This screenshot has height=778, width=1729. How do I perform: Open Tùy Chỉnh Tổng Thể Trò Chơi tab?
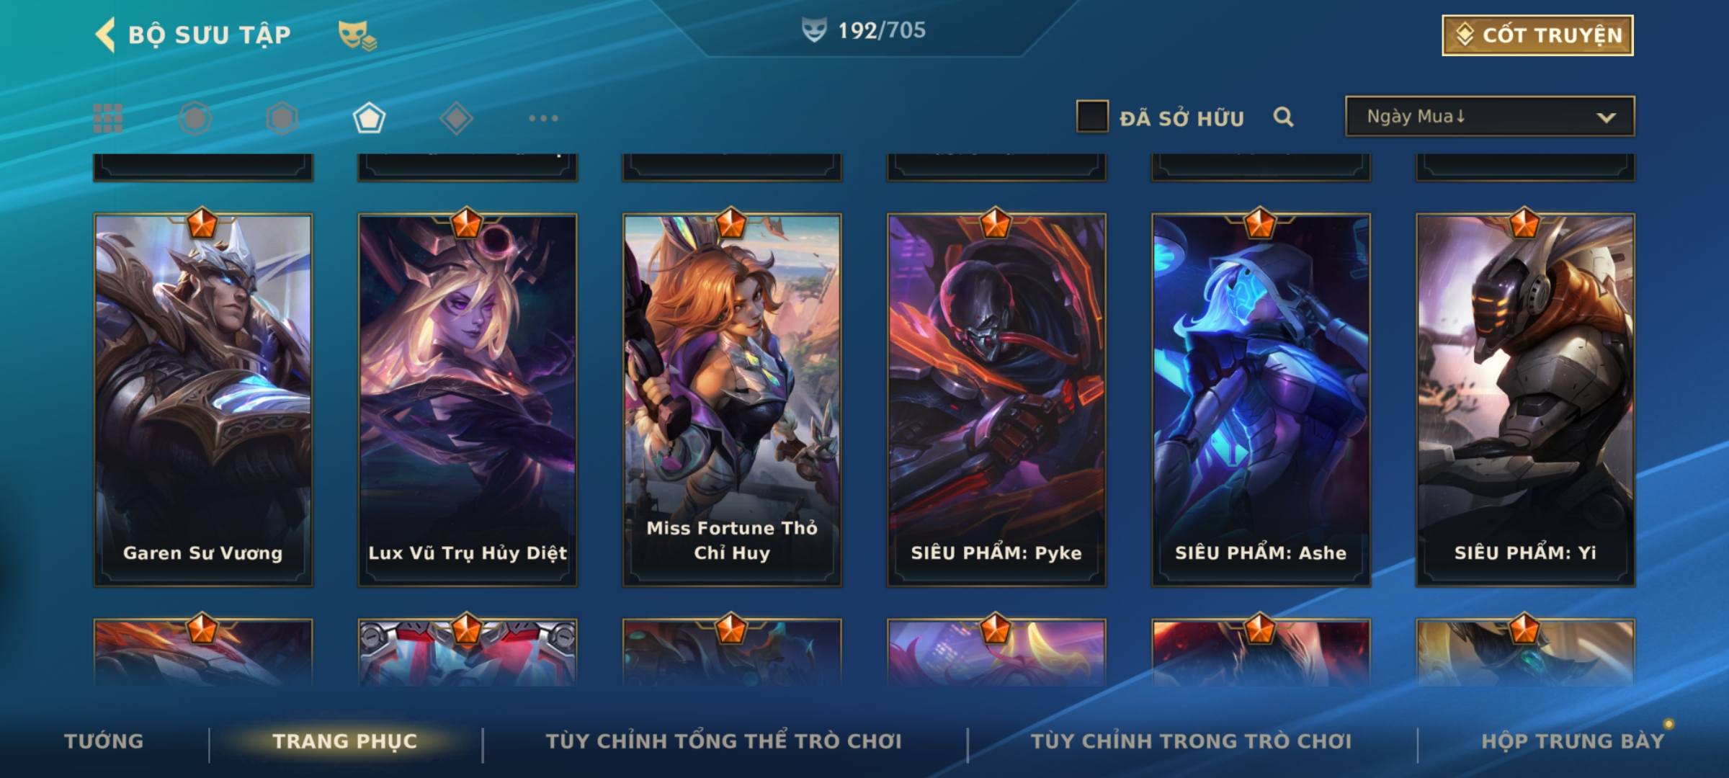pos(724,741)
